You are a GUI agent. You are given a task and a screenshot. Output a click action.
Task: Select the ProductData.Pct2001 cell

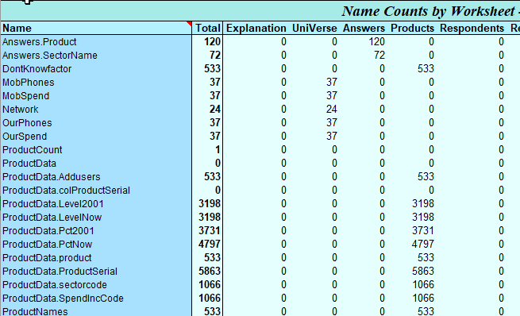(x=96, y=231)
